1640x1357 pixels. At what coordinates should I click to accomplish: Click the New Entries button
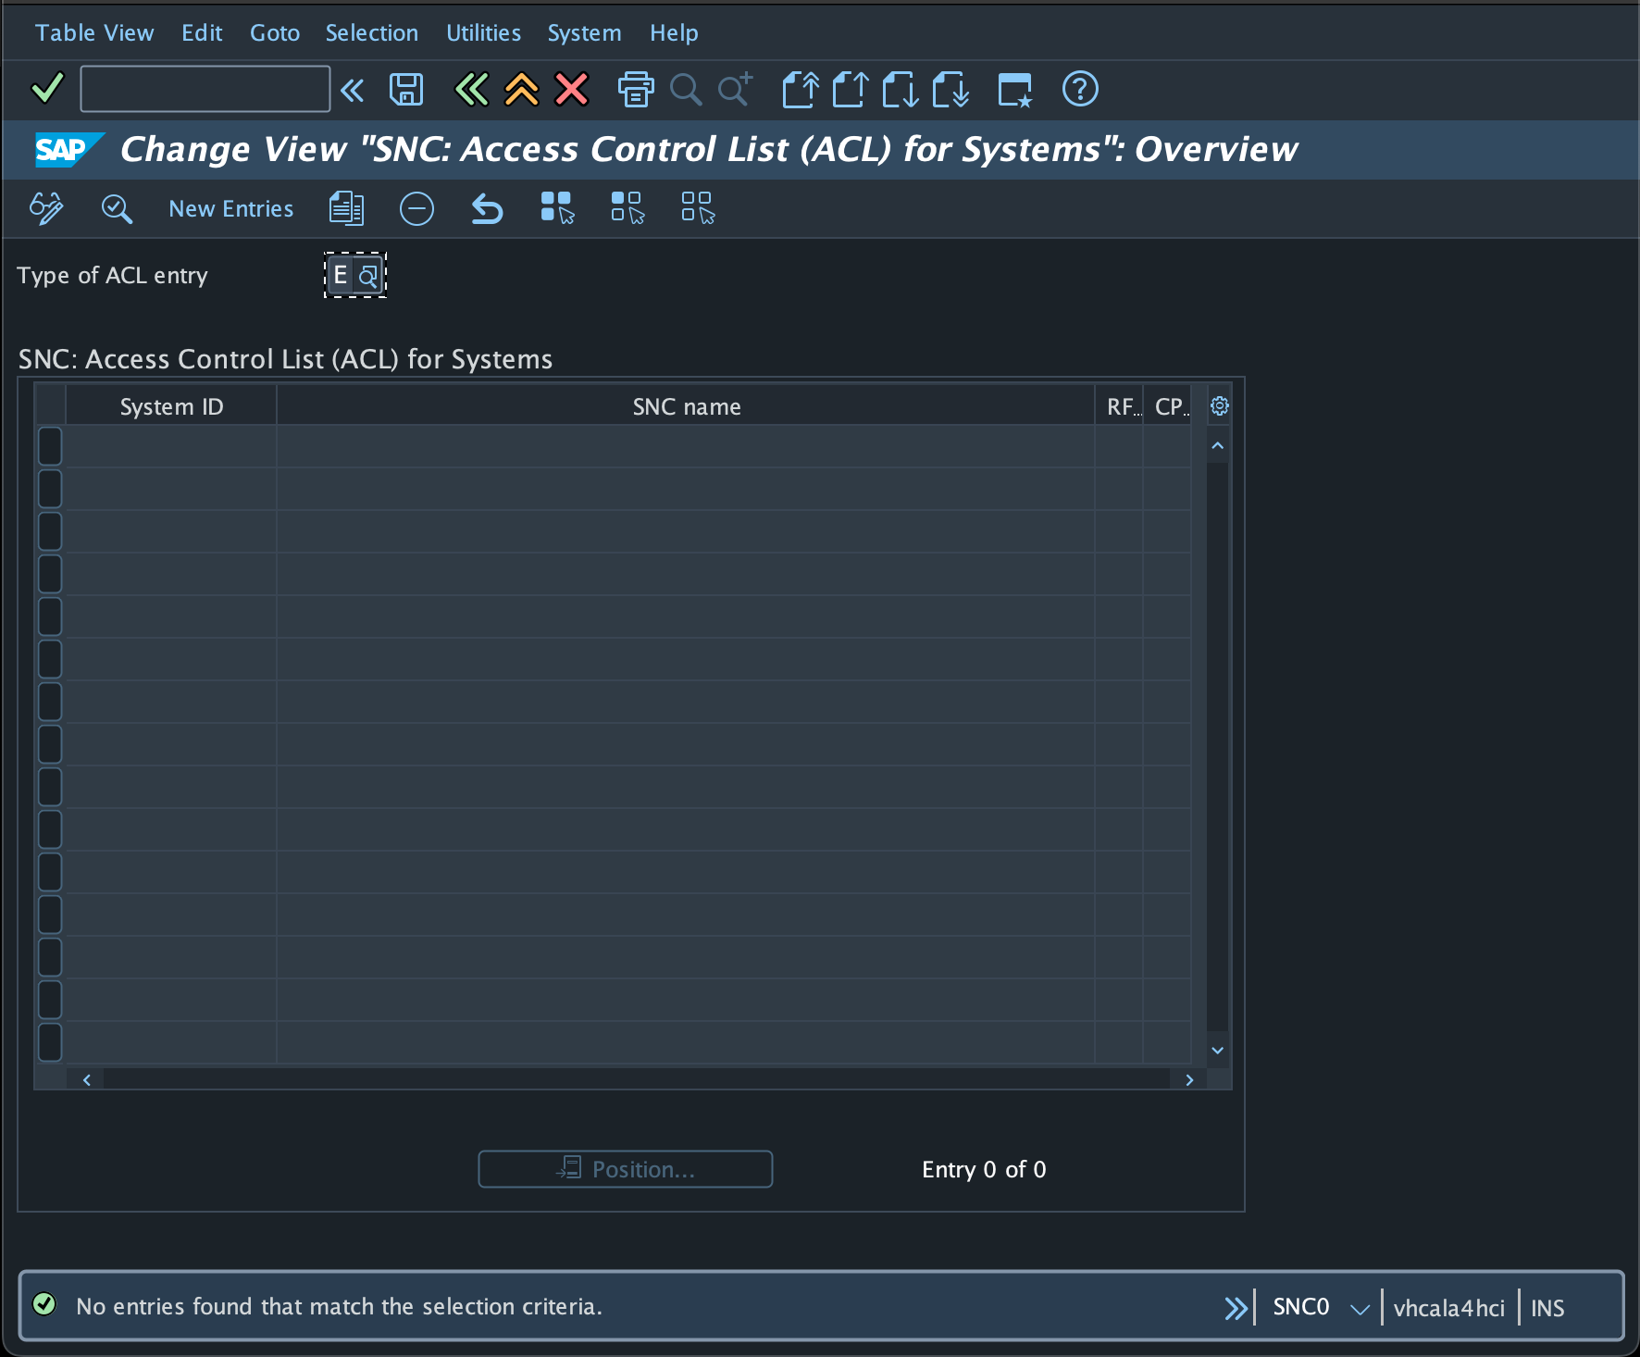230,209
